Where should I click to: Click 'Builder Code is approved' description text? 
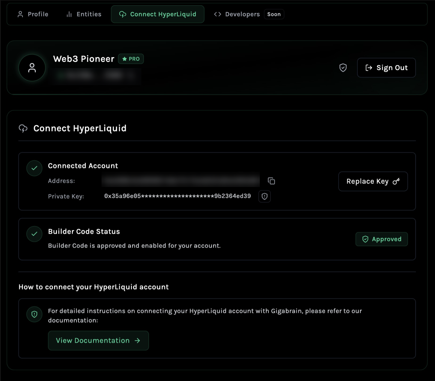click(x=134, y=246)
